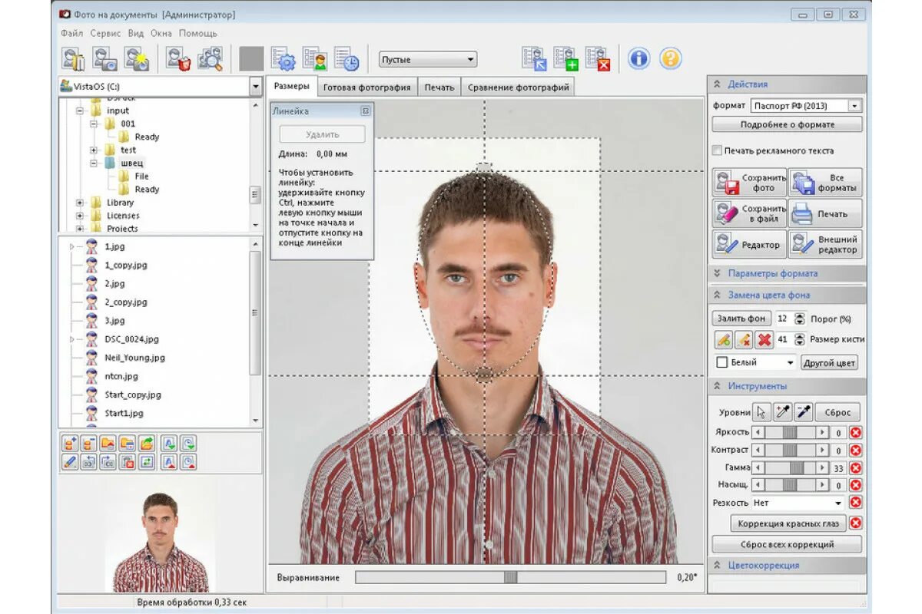922x614 pixels.
Task: Open the blue information icon
Action: pos(638,59)
